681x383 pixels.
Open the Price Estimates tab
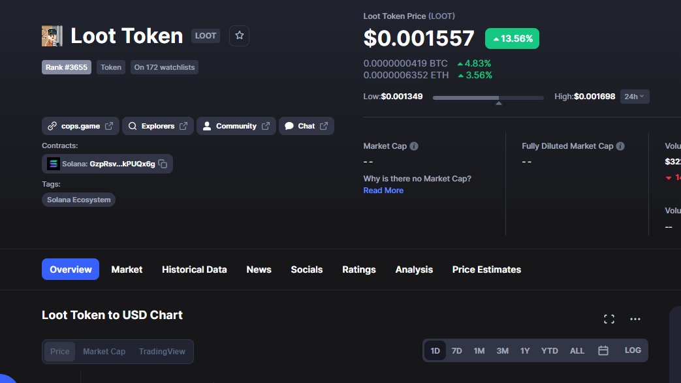(x=486, y=269)
